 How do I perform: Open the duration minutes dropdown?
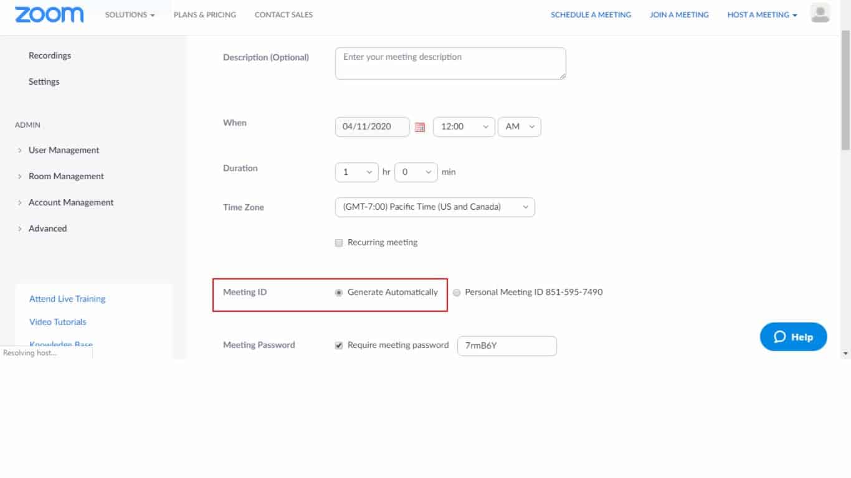click(416, 172)
